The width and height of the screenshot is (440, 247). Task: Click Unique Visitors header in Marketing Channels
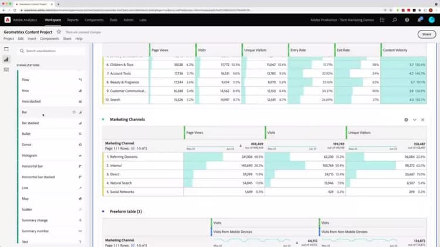click(x=360, y=133)
